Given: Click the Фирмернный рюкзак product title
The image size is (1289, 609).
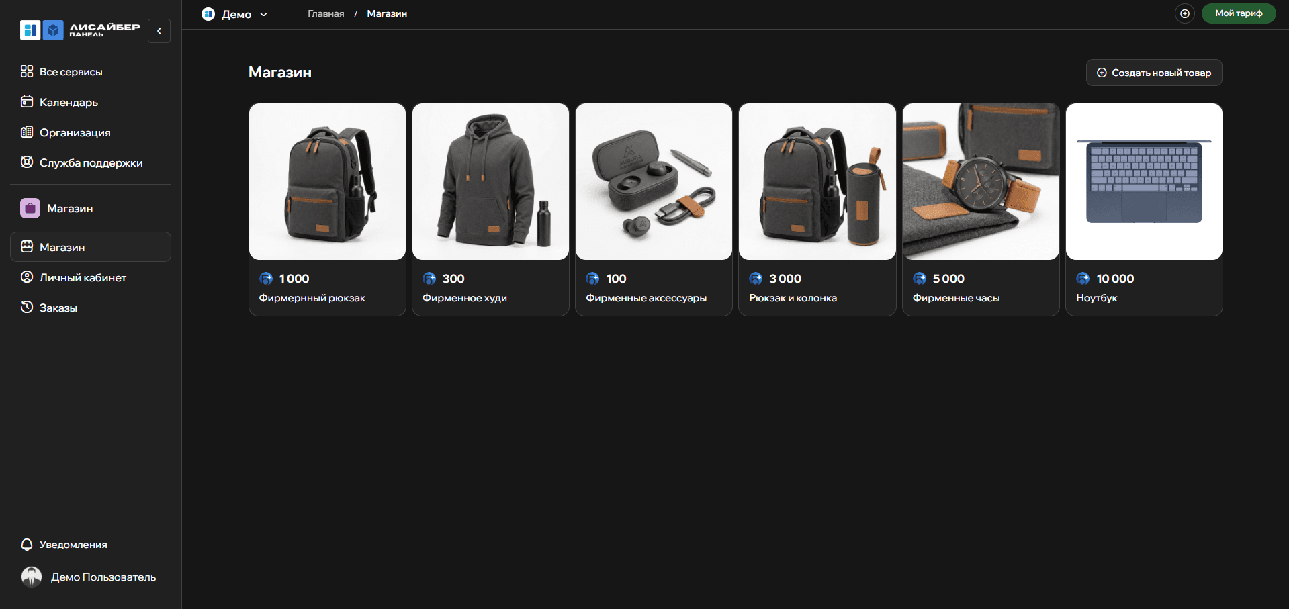Looking at the screenshot, I should pyautogui.click(x=312, y=298).
